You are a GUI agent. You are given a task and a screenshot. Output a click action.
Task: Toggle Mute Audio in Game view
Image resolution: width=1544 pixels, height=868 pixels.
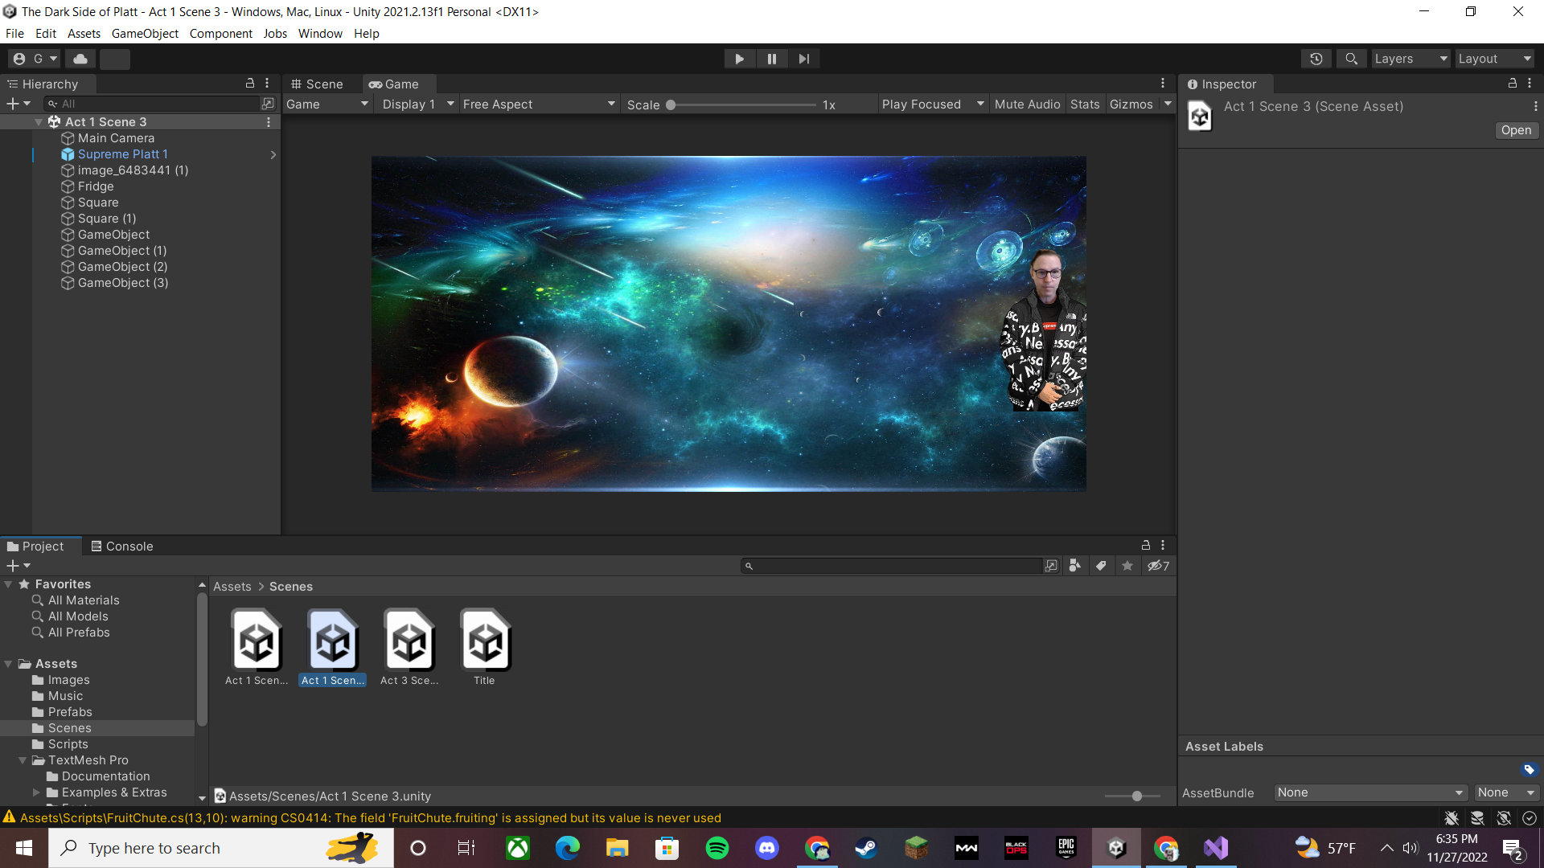tap(1027, 104)
